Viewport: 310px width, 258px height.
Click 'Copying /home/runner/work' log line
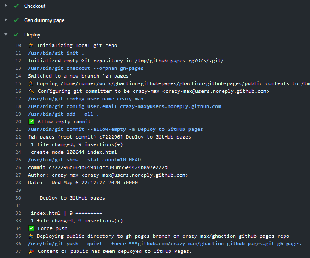173,84
